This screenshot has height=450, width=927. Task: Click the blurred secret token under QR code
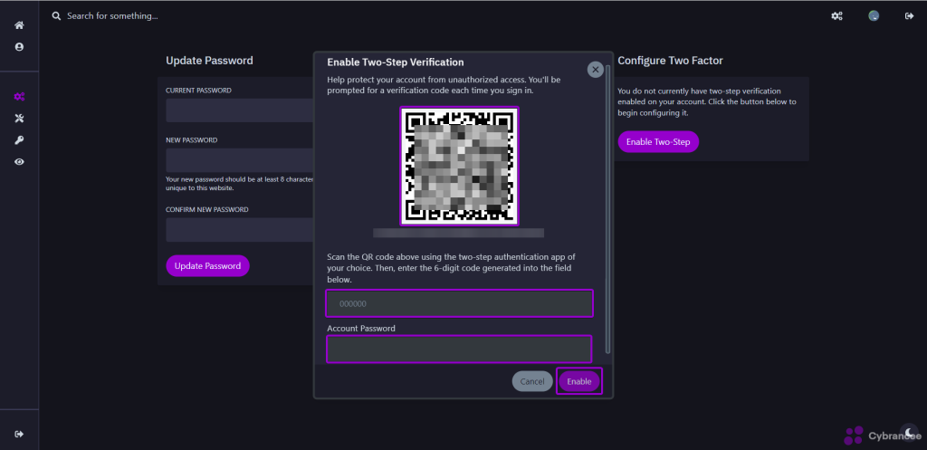458,233
